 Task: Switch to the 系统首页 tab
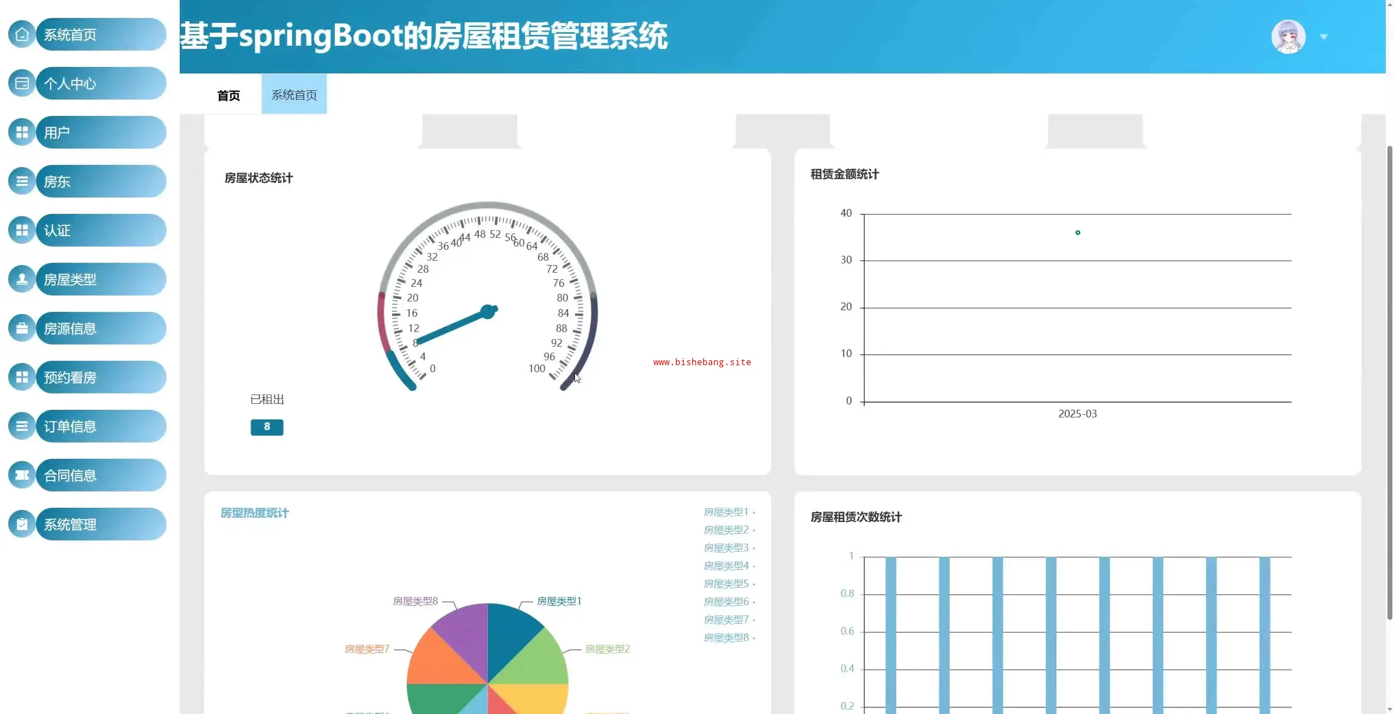(294, 95)
